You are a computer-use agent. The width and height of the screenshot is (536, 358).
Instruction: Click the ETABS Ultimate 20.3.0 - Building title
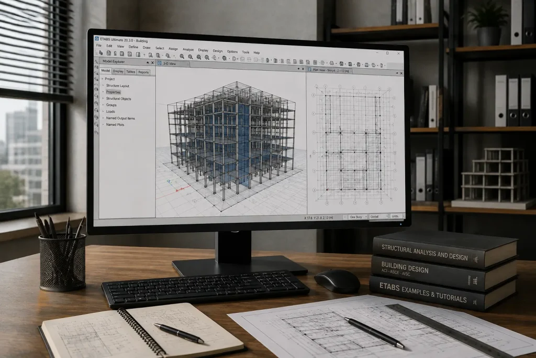125,40
